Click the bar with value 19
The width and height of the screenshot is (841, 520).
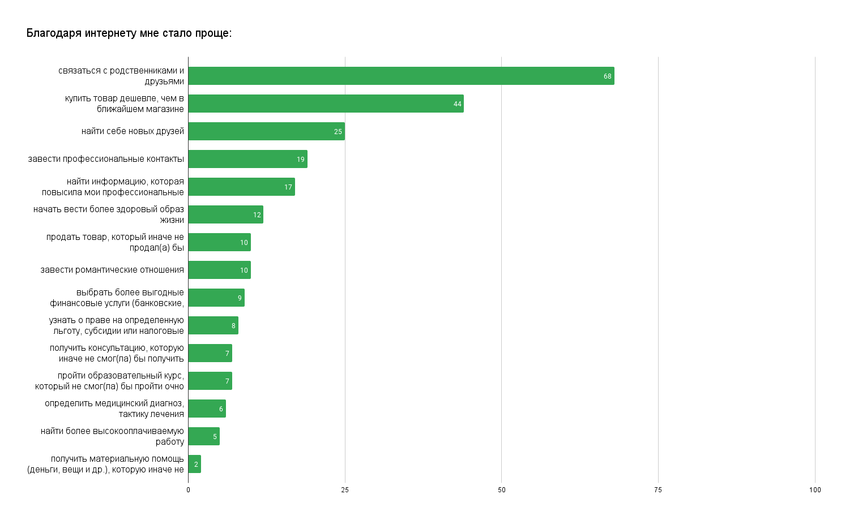(247, 159)
